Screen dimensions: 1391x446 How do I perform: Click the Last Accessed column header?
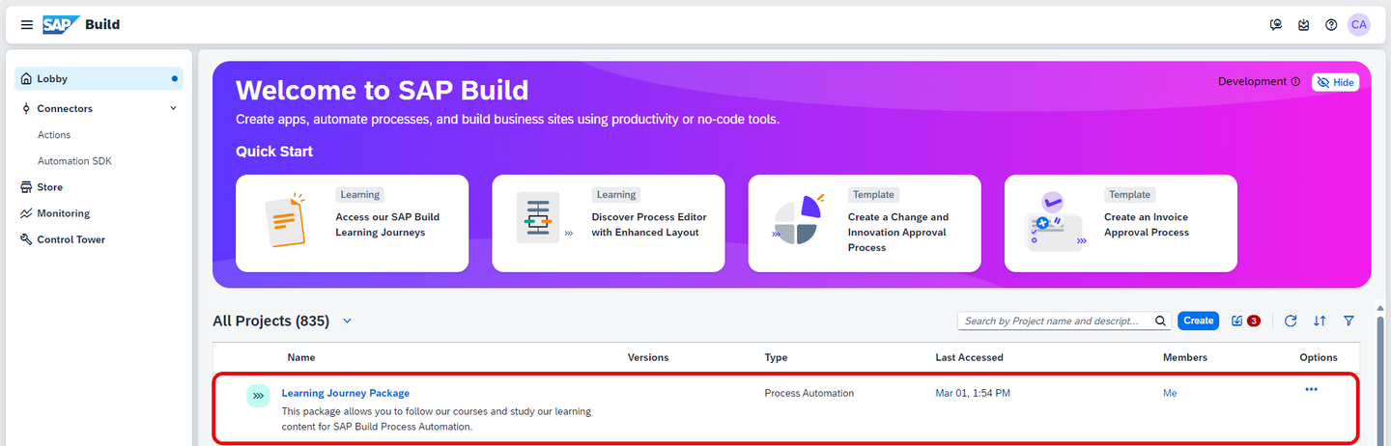pos(969,357)
